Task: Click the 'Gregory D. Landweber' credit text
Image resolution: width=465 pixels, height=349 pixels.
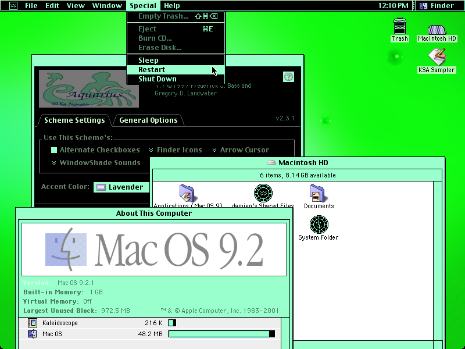Action: click(x=185, y=93)
